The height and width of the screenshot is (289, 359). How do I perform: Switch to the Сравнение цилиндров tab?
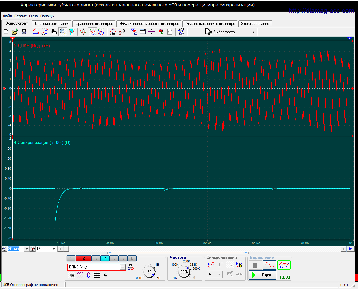click(x=94, y=24)
